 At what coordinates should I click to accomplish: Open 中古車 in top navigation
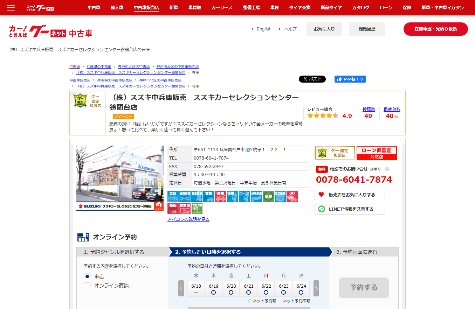pos(94,7)
